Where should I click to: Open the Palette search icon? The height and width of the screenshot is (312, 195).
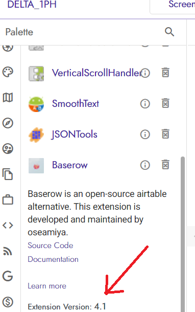(x=169, y=32)
